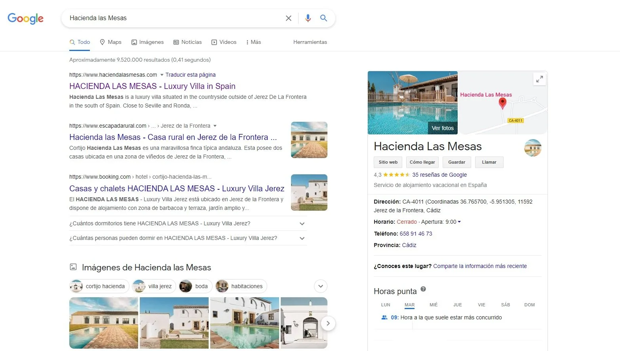Expand the ¿Cuántos dormitorios question
Image resolution: width=620 pixels, height=351 pixels.
[188, 223]
